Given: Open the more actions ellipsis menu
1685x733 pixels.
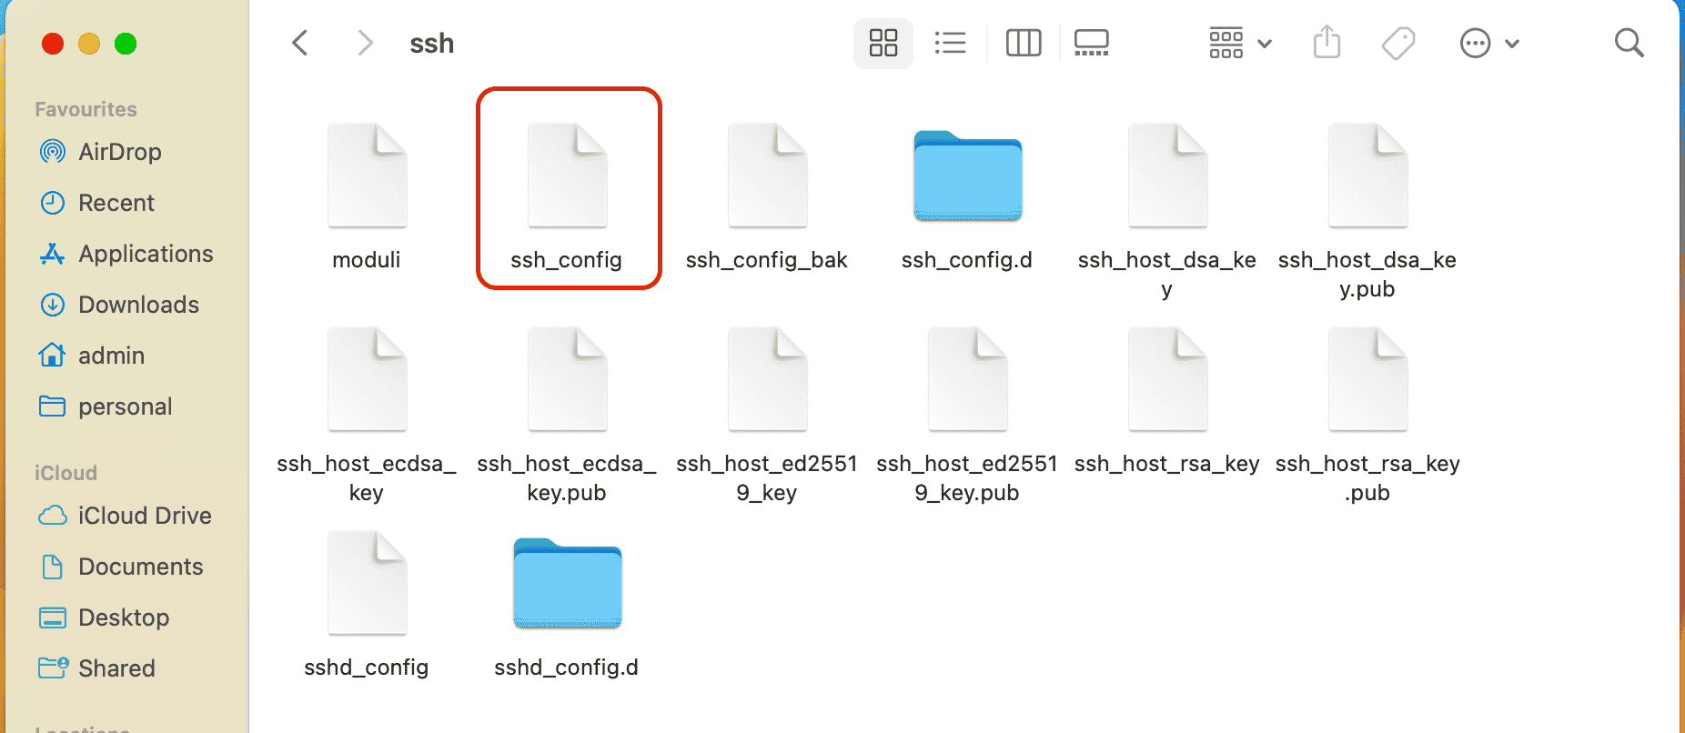Looking at the screenshot, I should (x=1475, y=43).
